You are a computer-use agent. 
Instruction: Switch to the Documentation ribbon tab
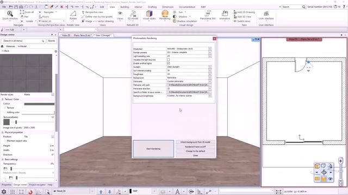point(187,7)
